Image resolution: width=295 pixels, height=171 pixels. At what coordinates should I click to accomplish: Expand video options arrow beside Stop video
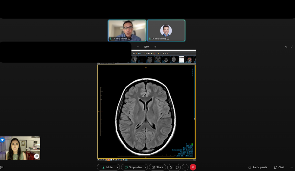click(x=145, y=167)
